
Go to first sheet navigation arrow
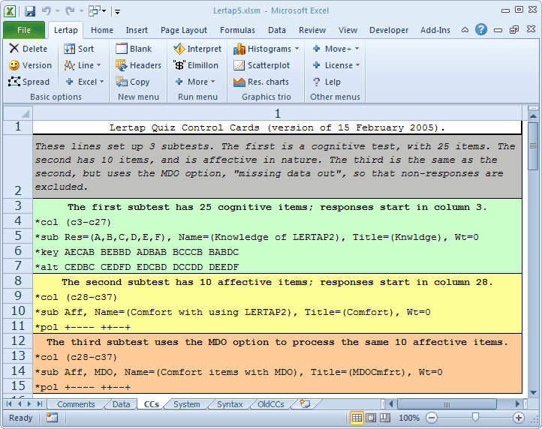tap(9, 403)
